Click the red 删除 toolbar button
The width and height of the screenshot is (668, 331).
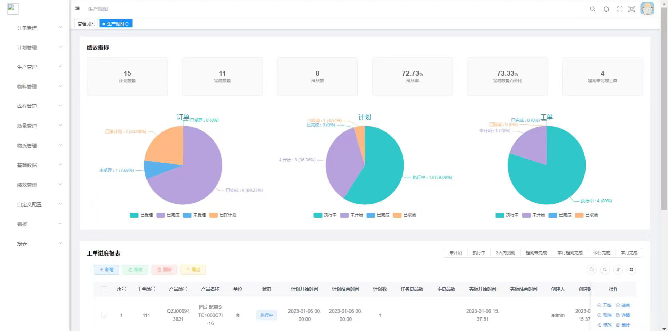tap(164, 269)
